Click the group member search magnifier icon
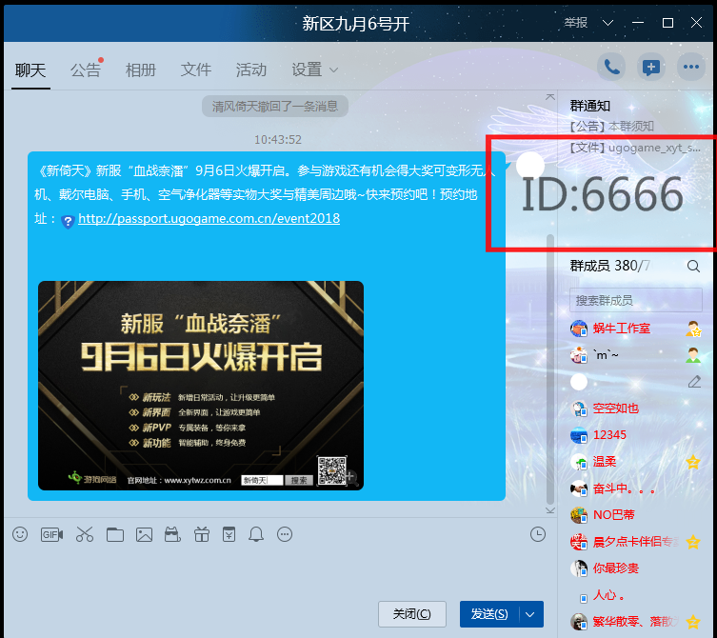Image resolution: width=717 pixels, height=638 pixels. [x=693, y=267]
